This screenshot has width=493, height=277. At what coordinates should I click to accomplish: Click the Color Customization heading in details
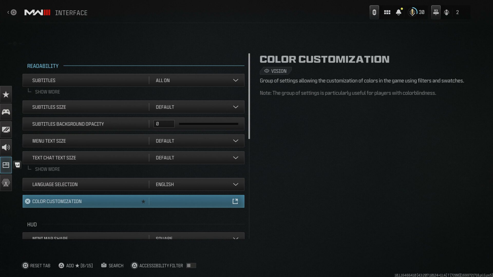coord(325,59)
